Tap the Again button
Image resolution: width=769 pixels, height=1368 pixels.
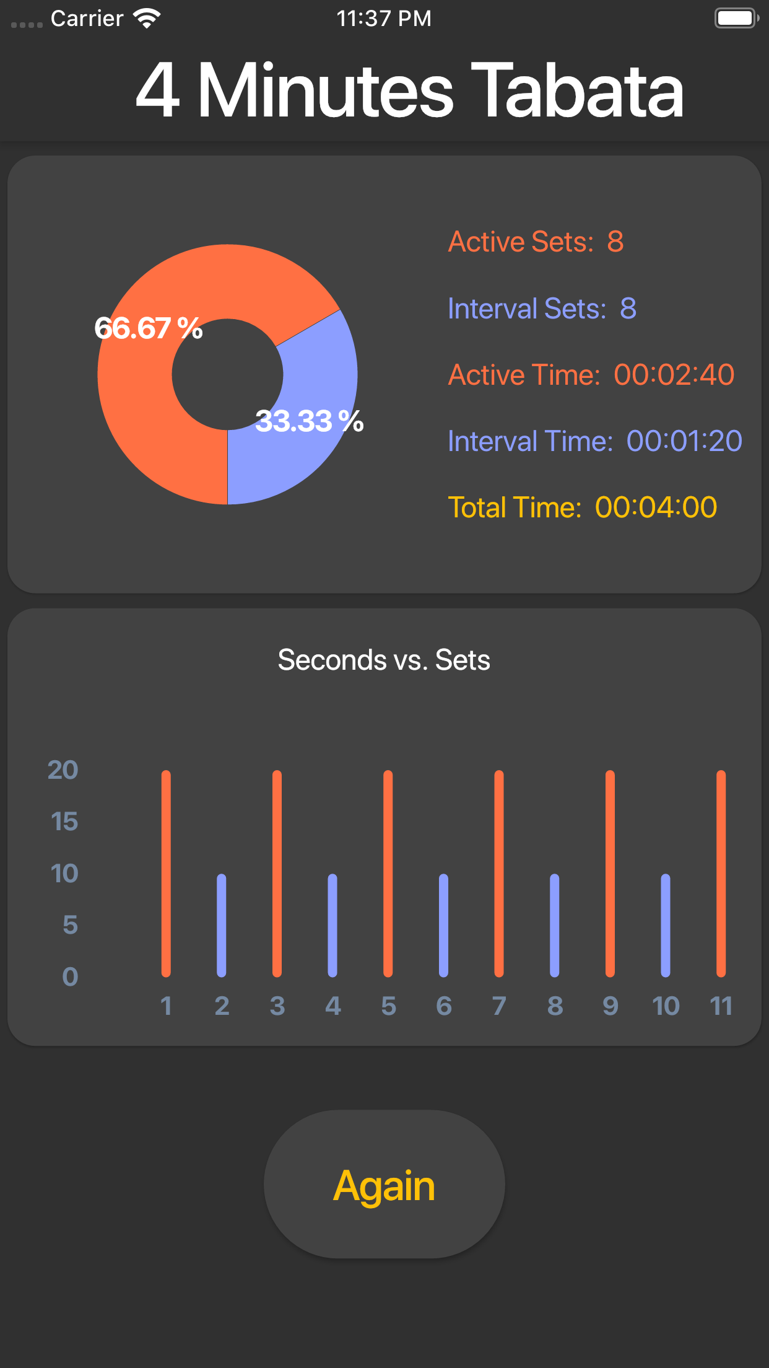click(384, 1184)
